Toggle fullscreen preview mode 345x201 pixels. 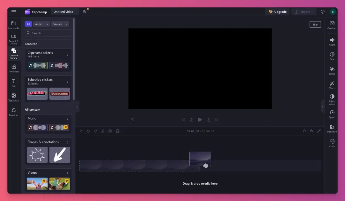(268, 119)
